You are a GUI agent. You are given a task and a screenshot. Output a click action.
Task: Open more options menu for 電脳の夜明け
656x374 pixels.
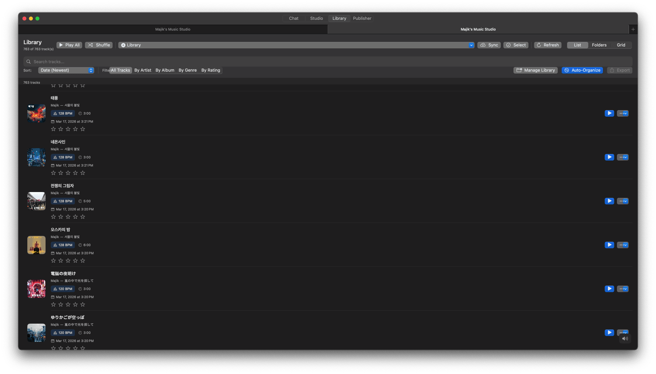(x=623, y=289)
